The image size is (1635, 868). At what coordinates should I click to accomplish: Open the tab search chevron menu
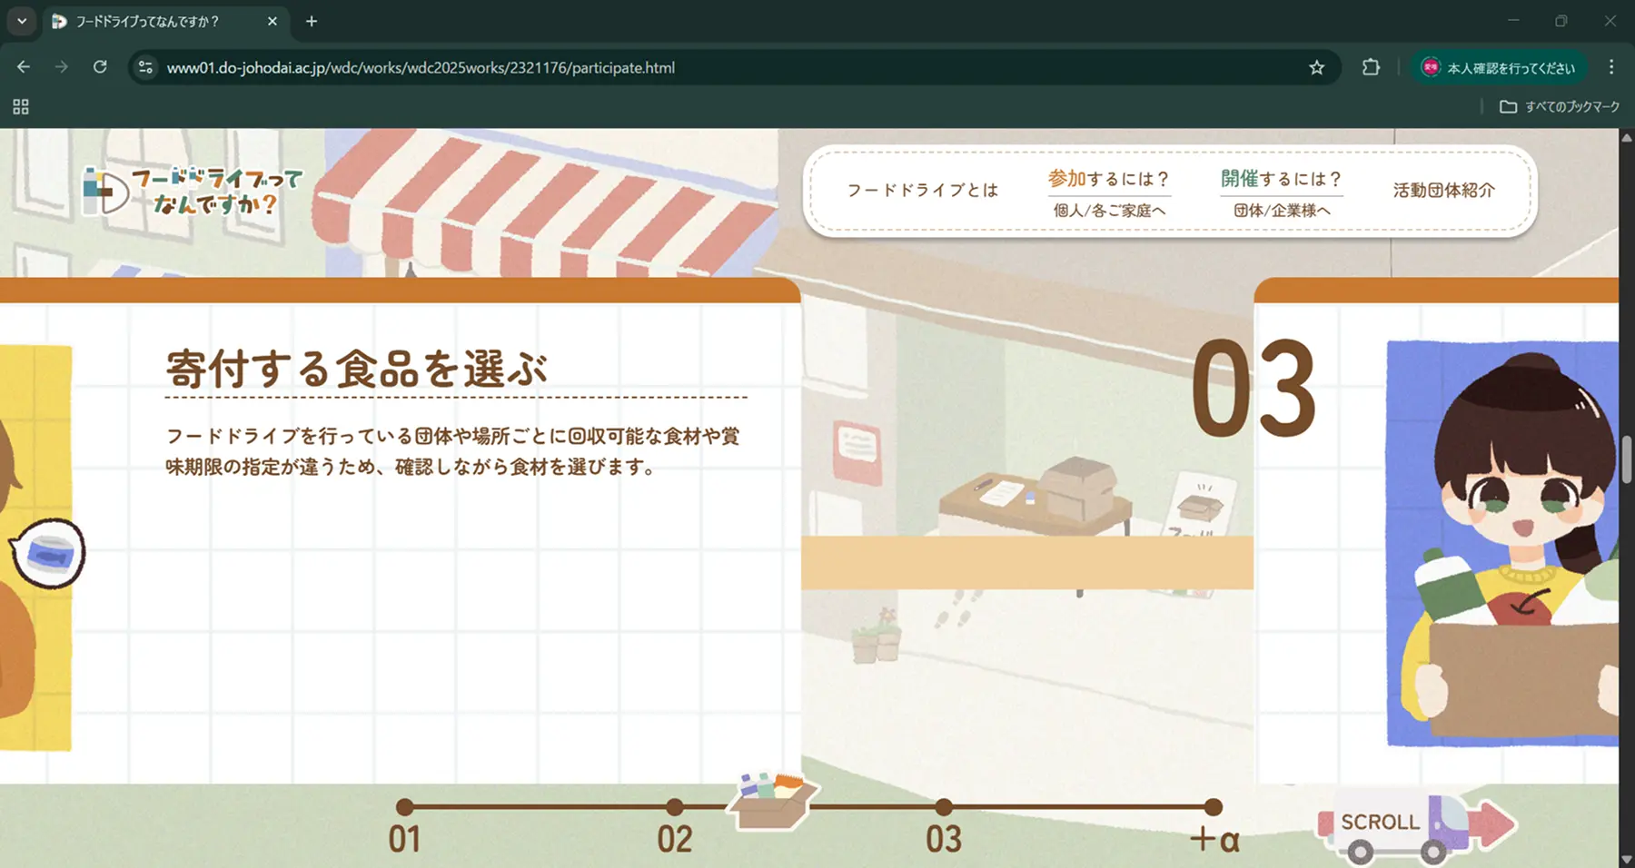[20, 21]
